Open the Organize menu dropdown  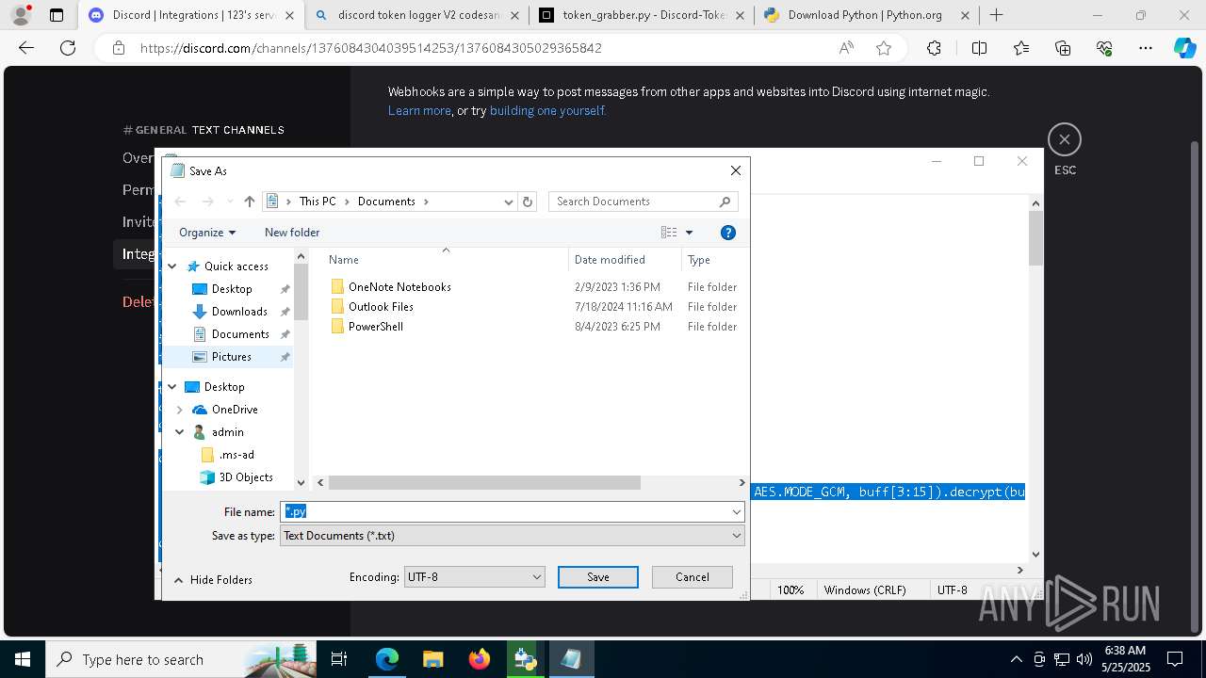pos(207,233)
